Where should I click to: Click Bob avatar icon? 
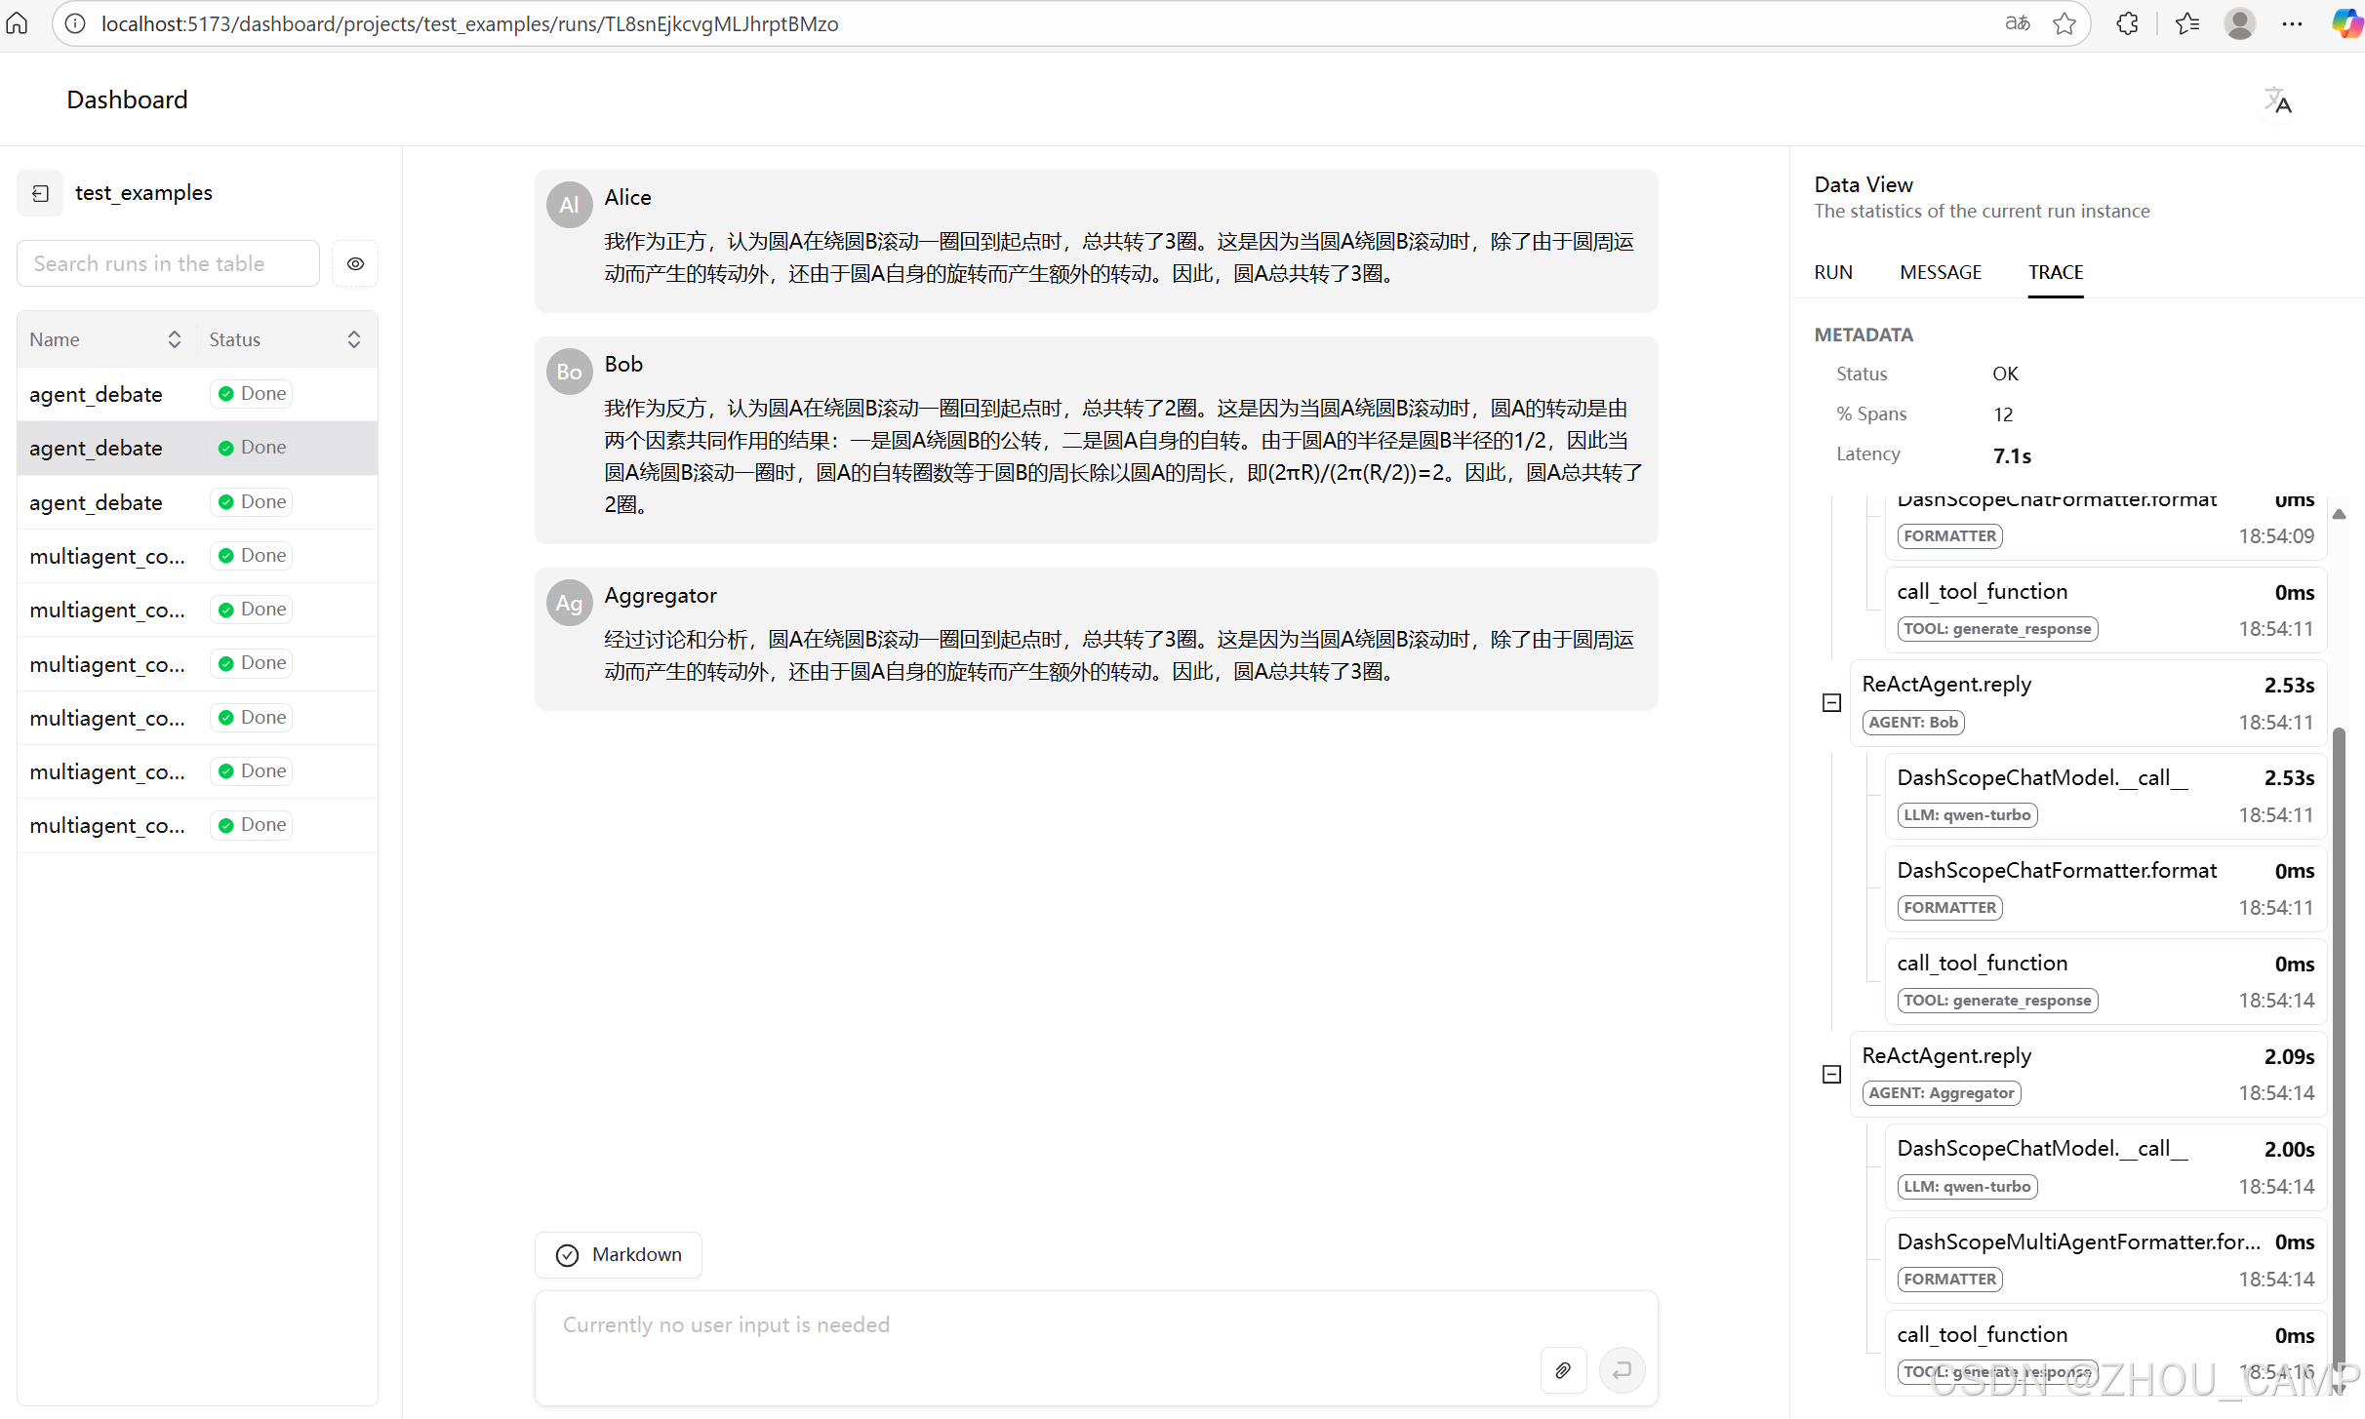point(570,372)
